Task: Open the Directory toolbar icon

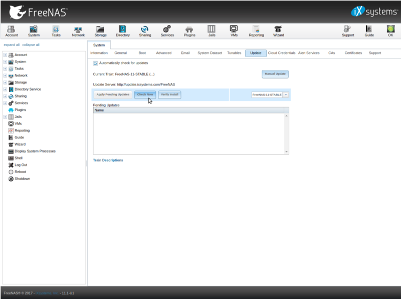Action: pyautogui.click(x=123, y=31)
